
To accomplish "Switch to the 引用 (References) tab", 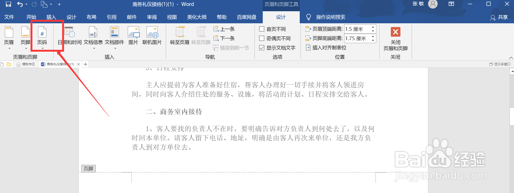I will [111, 17].
